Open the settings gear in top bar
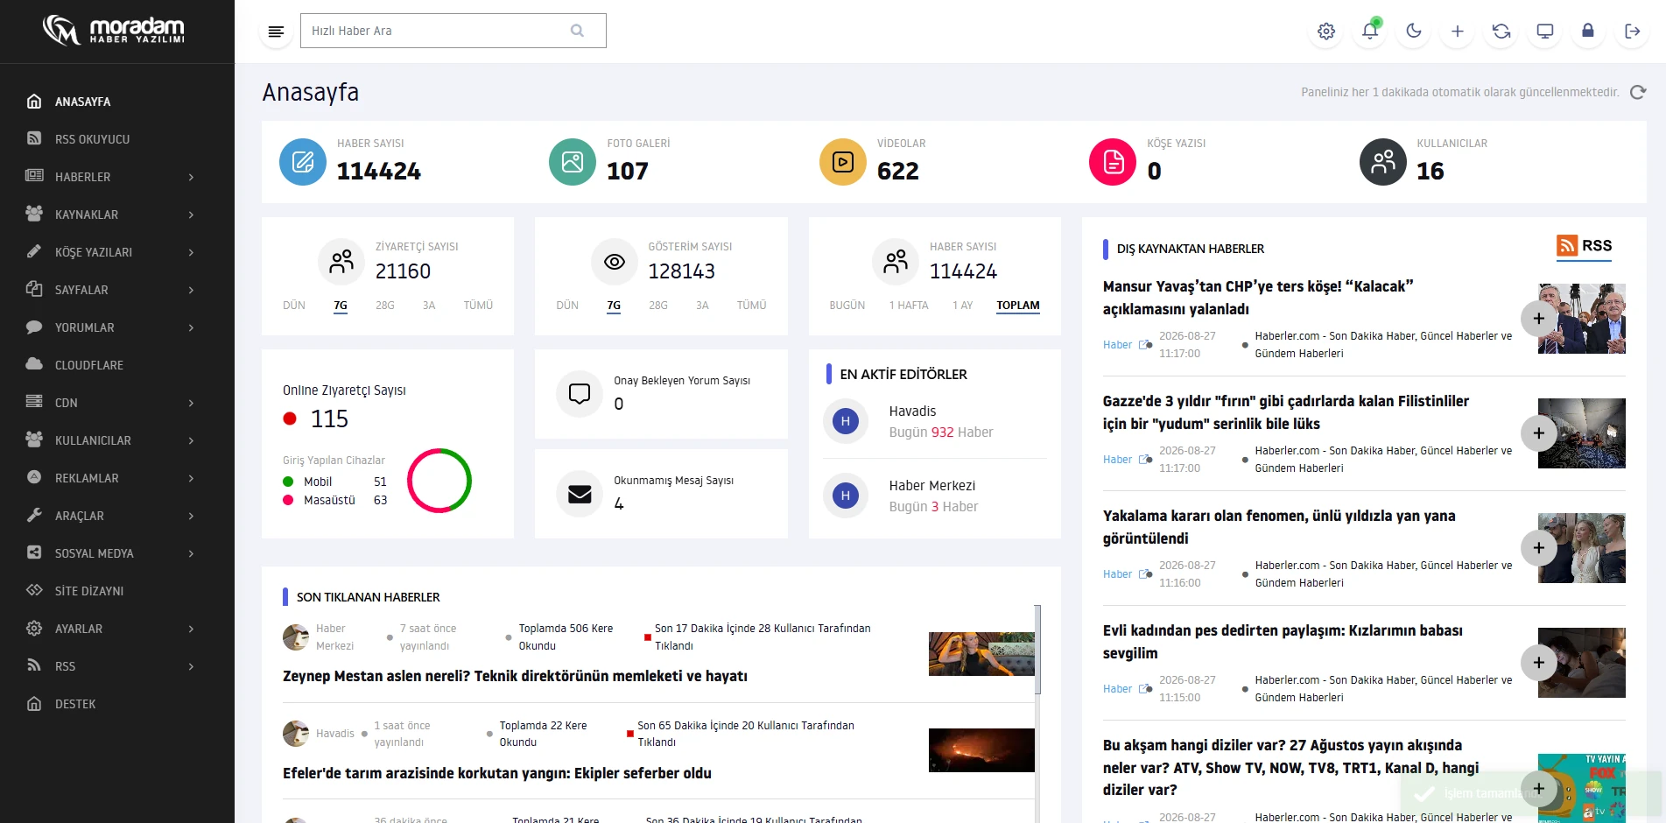1666x823 pixels. (1326, 32)
